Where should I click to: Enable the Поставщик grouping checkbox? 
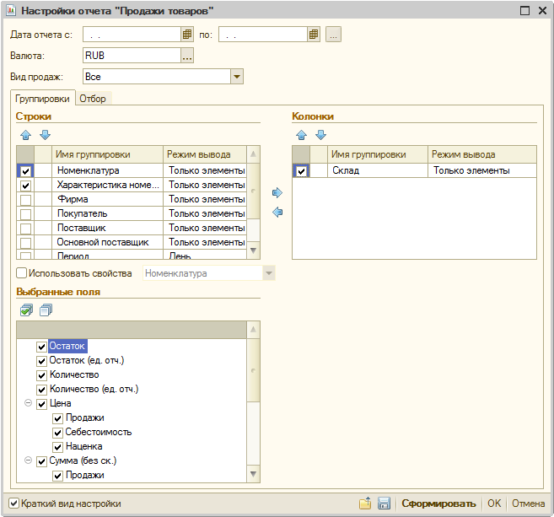25,229
